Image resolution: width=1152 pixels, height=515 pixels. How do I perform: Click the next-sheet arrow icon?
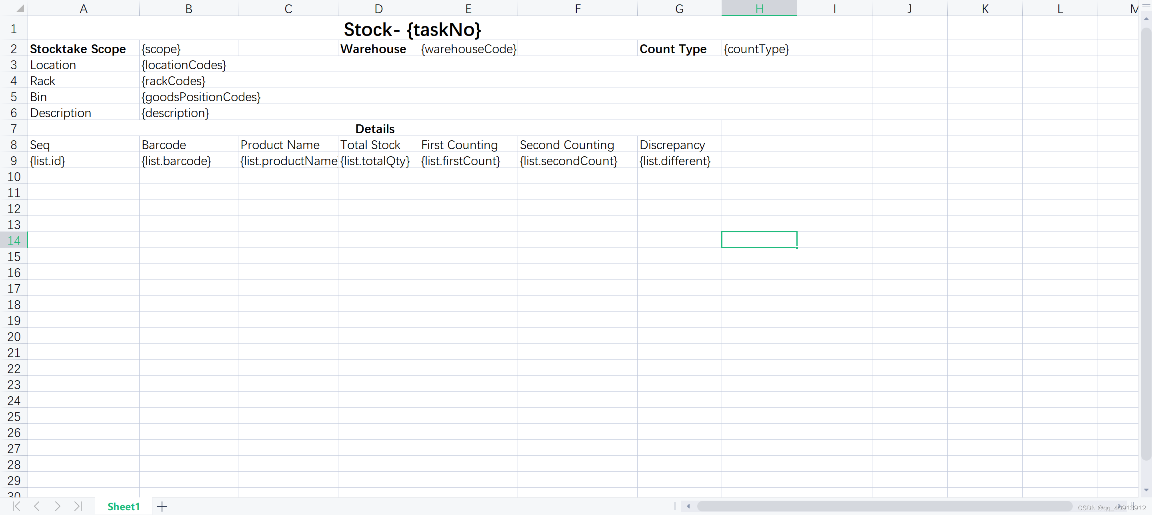point(58,507)
